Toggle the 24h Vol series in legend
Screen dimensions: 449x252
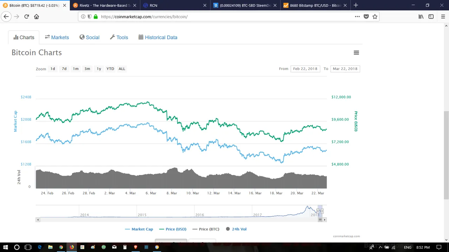236,229
